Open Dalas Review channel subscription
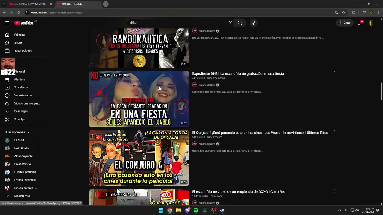 pos(23,164)
